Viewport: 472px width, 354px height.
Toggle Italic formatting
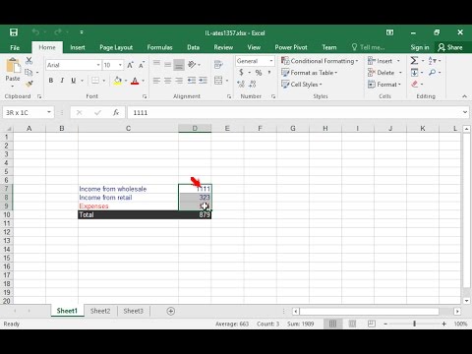tap(62, 81)
